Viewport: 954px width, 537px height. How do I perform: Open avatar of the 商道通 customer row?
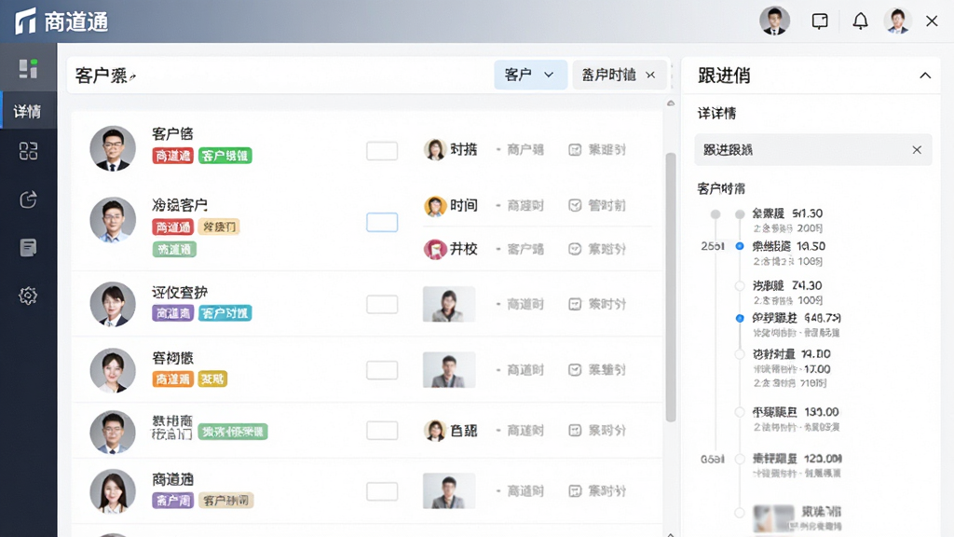[x=113, y=491]
